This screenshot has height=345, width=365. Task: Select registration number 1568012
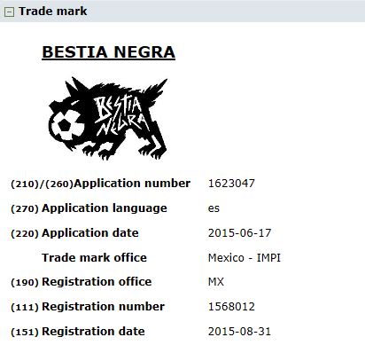(x=231, y=307)
